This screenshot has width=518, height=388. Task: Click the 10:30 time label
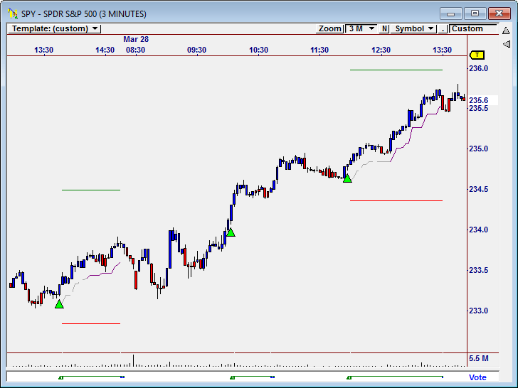coord(258,50)
